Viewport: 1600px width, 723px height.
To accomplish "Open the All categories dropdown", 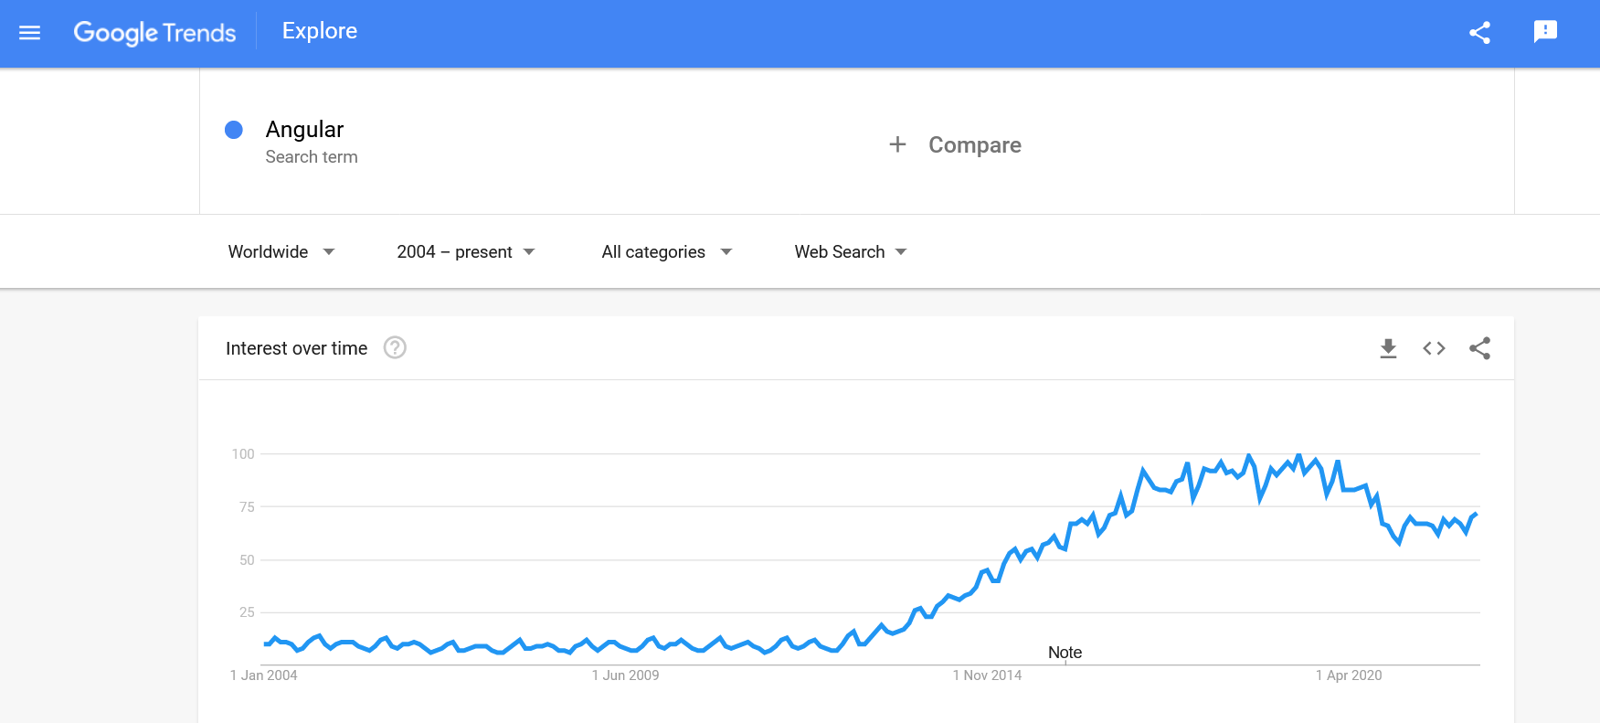I will 665,251.
